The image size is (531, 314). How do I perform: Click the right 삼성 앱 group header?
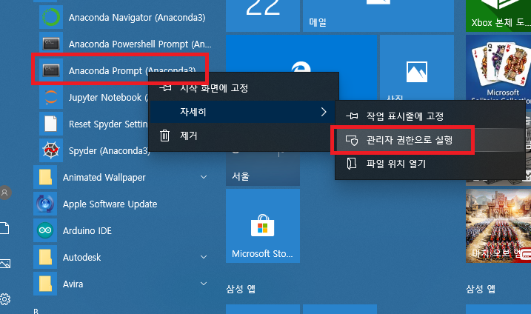click(x=481, y=289)
